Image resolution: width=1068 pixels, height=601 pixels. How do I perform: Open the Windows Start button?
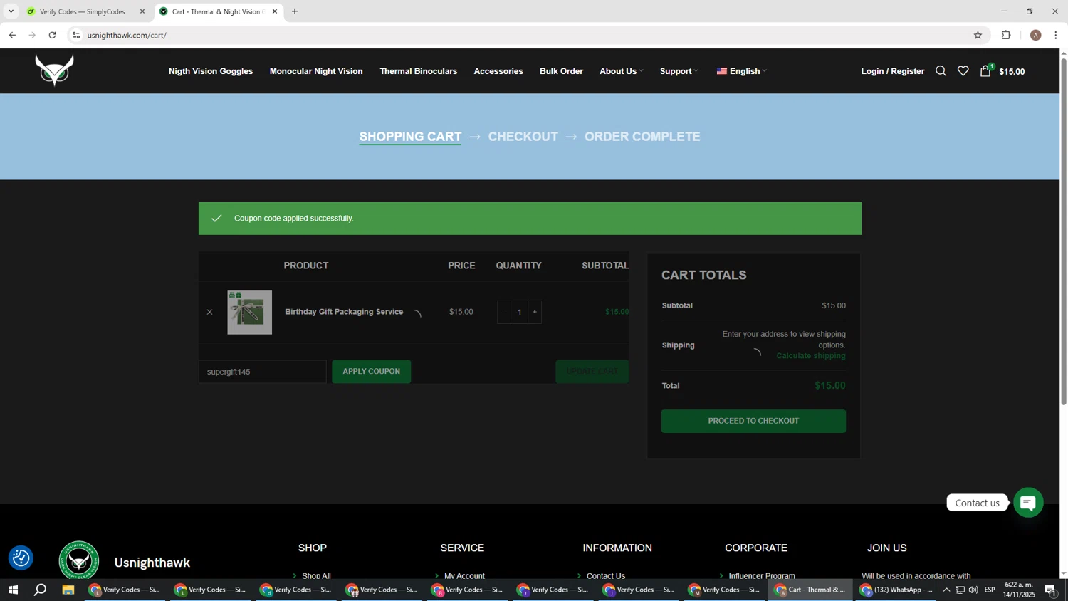click(13, 590)
